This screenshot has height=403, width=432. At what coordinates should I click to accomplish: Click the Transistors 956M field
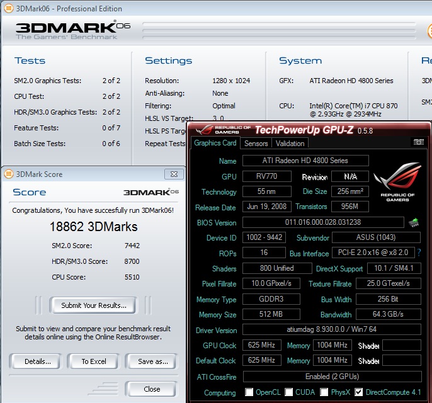click(x=350, y=207)
